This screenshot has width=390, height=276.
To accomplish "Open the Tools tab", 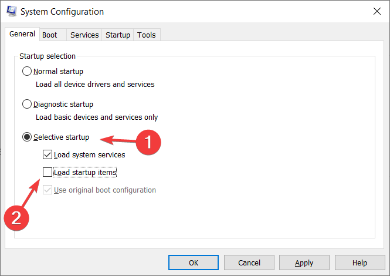I will 147,35.
